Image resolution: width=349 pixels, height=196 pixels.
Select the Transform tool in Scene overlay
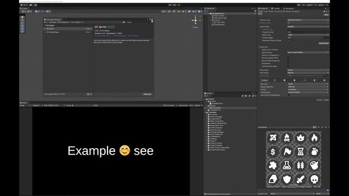click(x=22, y=32)
